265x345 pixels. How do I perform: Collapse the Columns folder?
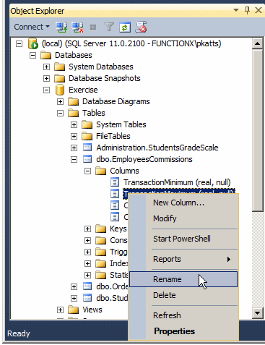coord(87,171)
